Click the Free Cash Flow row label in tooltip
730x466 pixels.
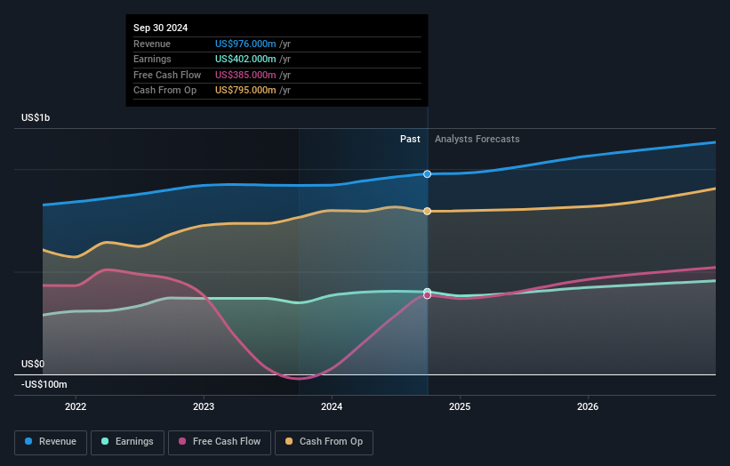click(x=167, y=75)
